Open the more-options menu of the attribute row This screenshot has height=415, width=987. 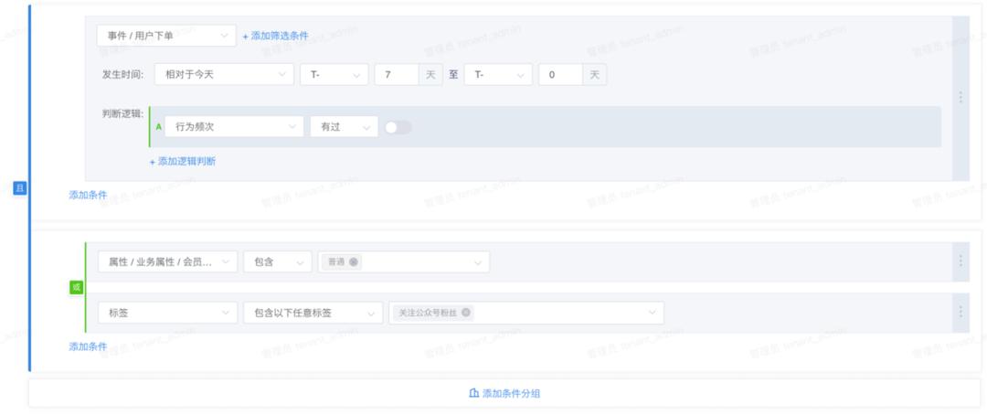960,261
